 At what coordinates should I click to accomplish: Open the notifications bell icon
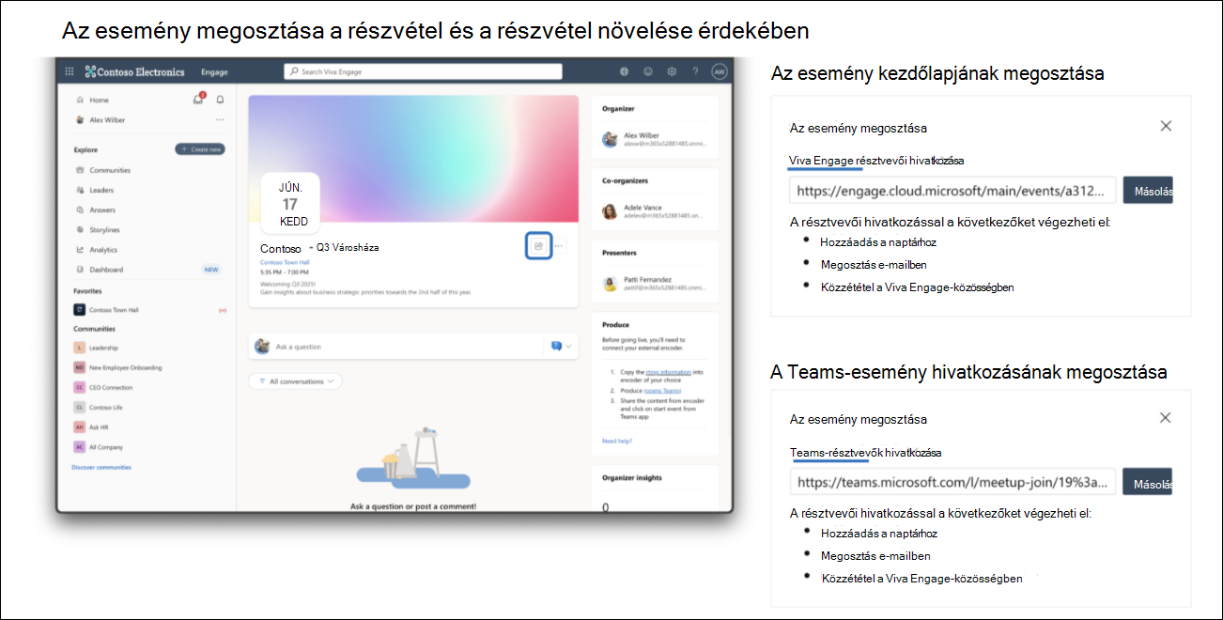pos(220,100)
